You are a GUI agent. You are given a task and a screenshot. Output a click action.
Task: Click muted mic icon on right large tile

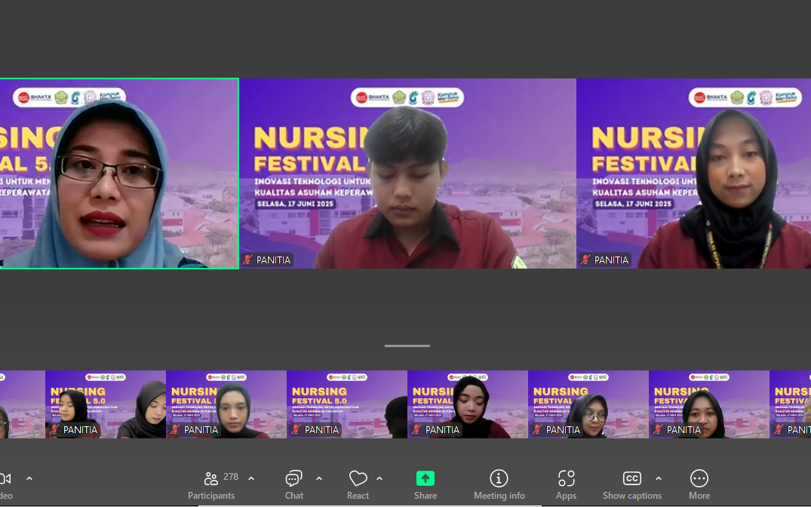(x=586, y=260)
